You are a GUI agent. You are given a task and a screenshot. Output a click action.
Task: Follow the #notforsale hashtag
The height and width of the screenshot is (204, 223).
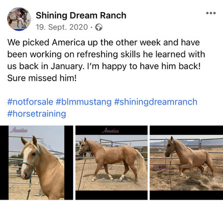30,102
